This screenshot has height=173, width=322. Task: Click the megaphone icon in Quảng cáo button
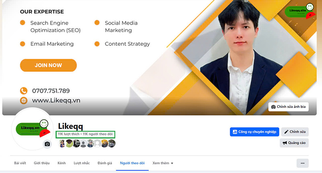tap(285, 143)
